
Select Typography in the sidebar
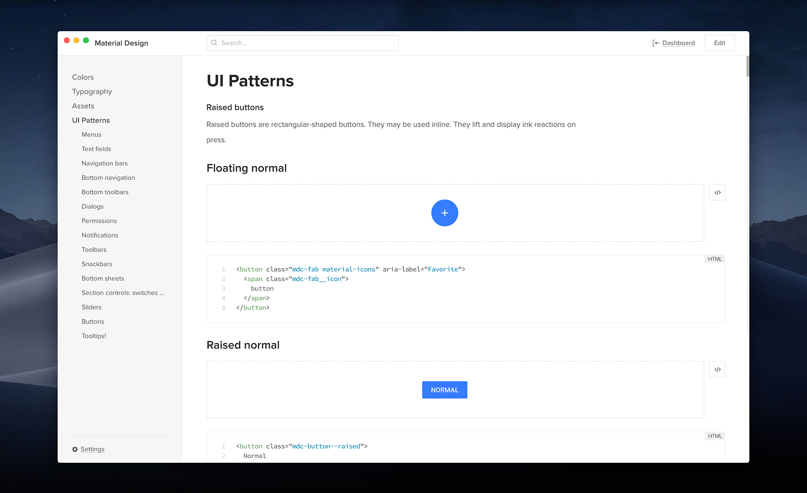click(92, 92)
